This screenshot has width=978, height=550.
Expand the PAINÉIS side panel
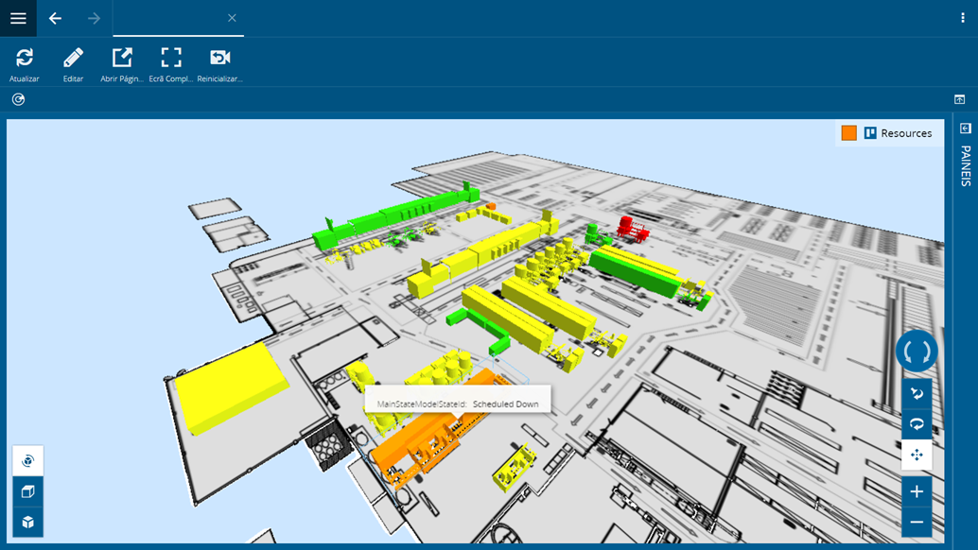[966, 156]
